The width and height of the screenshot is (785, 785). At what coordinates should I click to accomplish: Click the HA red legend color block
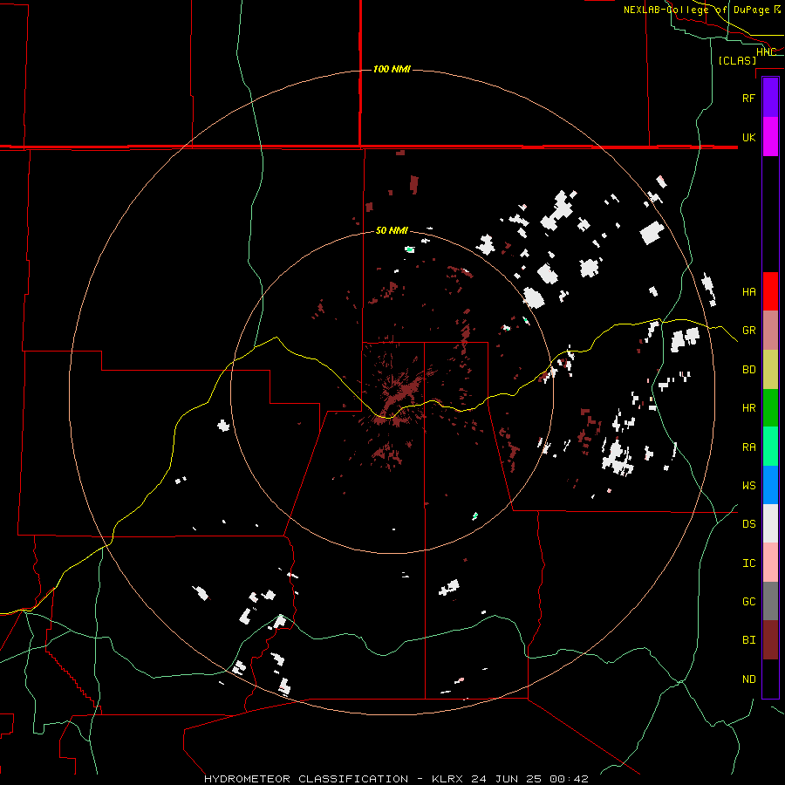[x=770, y=291]
